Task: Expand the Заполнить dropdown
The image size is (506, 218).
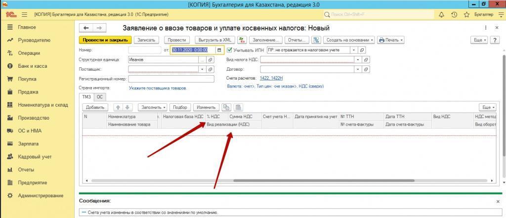Action: (153, 107)
